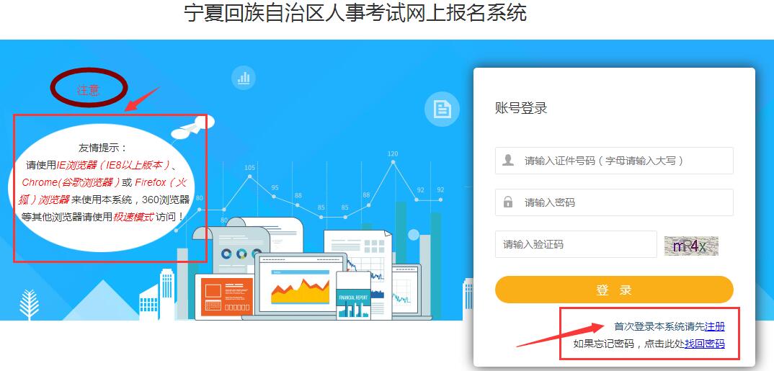This screenshot has height=371, width=774.
Task: Click the user silhouette icon in ID field
Action: pyautogui.click(x=508, y=161)
